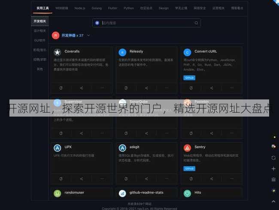The height and width of the screenshot is (210, 279).
Task: Click the floating plus add icon
Action: point(274,168)
